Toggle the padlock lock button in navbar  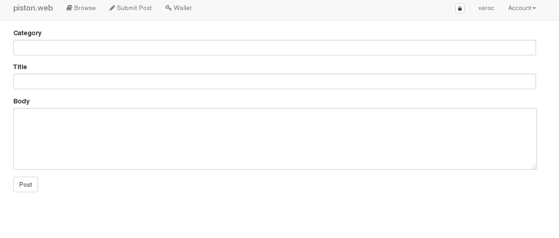(460, 8)
